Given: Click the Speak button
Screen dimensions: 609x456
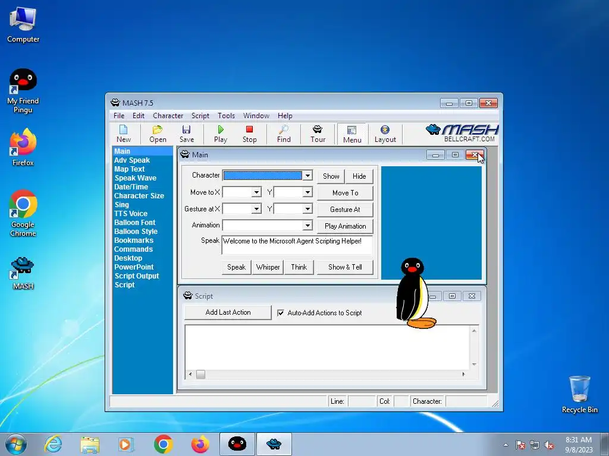Looking at the screenshot, I should pyautogui.click(x=236, y=267).
